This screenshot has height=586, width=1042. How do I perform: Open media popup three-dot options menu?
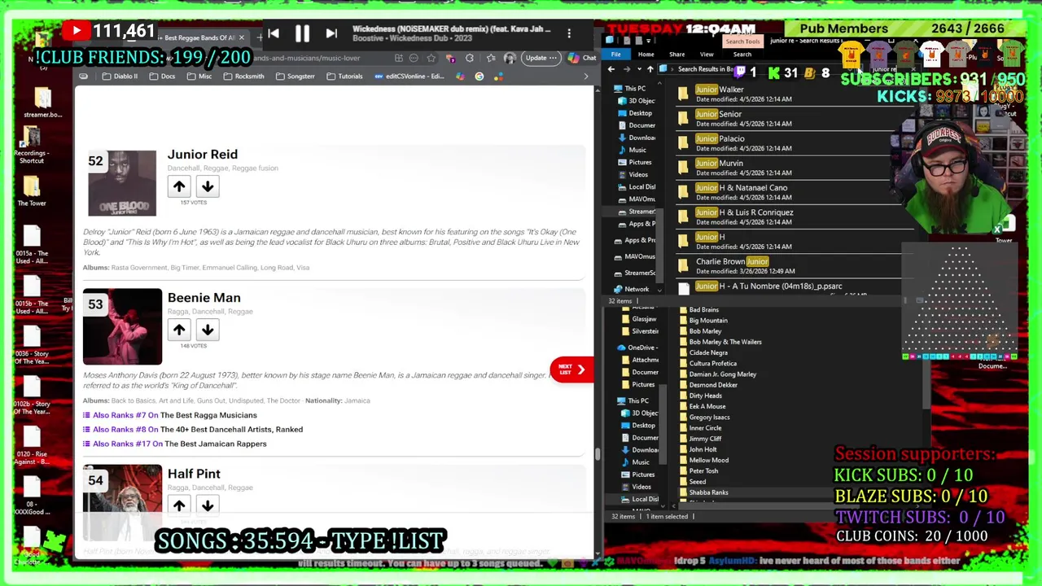pos(569,33)
